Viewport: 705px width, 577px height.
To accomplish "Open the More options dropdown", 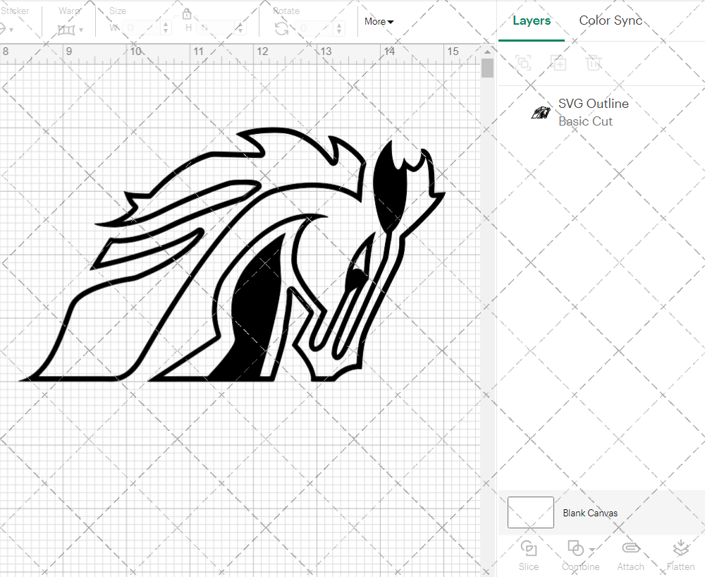I will 379,22.
